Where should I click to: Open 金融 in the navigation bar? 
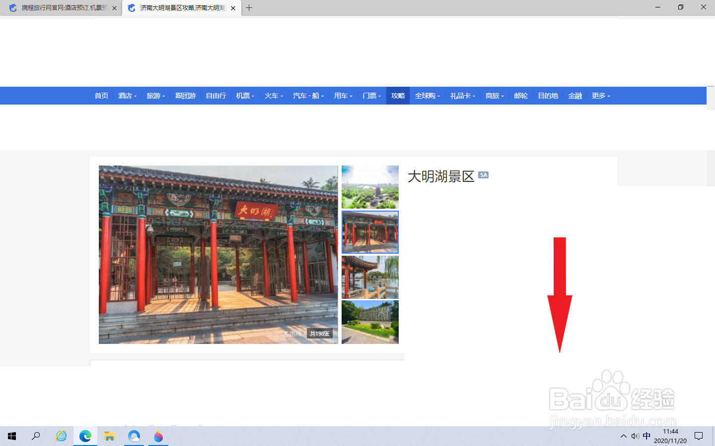point(575,96)
